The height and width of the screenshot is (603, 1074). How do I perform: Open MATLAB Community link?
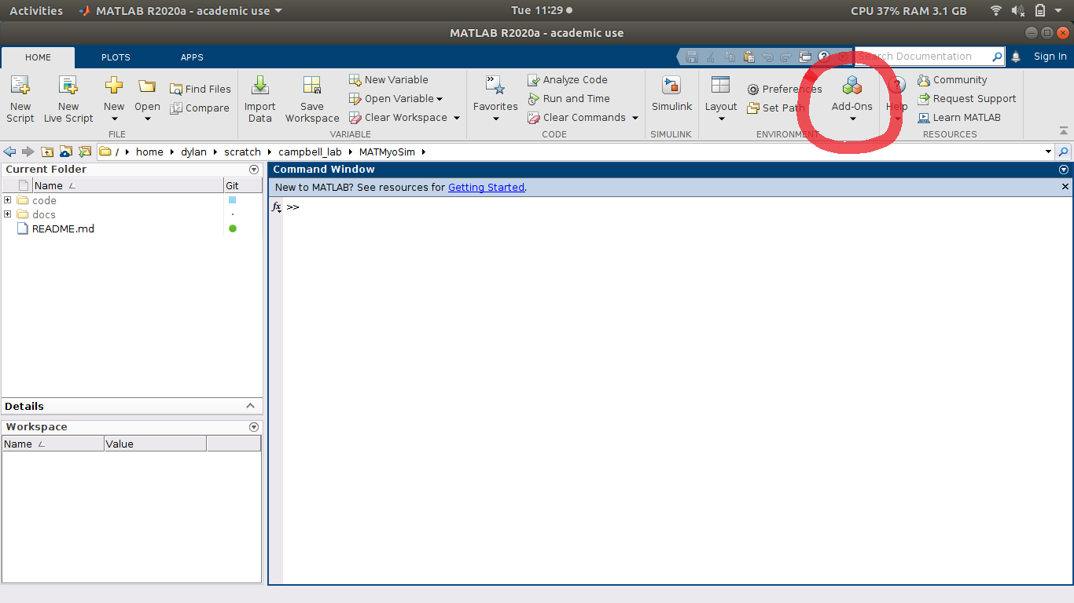coord(952,79)
